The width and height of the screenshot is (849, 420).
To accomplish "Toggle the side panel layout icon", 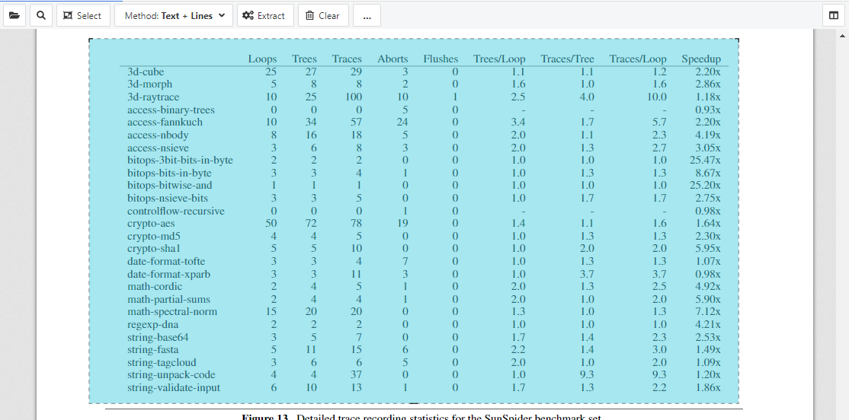I will point(834,15).
